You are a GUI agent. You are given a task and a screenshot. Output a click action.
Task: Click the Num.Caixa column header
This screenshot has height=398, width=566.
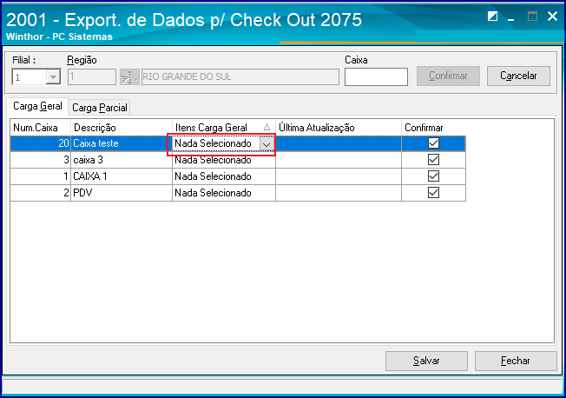(41, 128)
